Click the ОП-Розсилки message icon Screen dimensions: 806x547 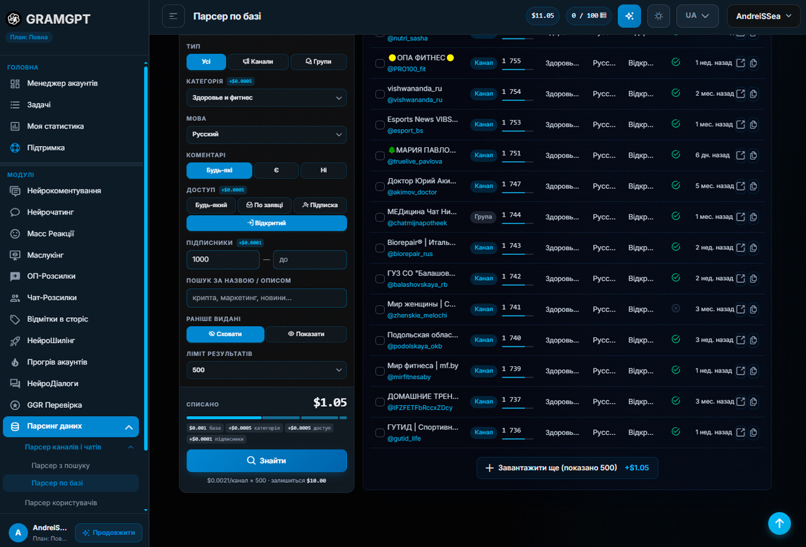[x=15, y=276]
